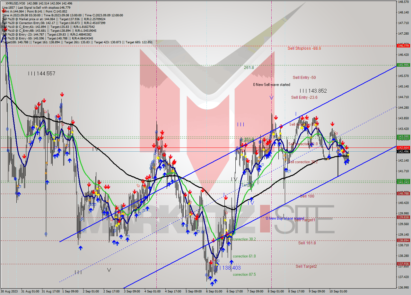Select the 'Sell Target1' label

pyautogui.click(x=305, y=220)
